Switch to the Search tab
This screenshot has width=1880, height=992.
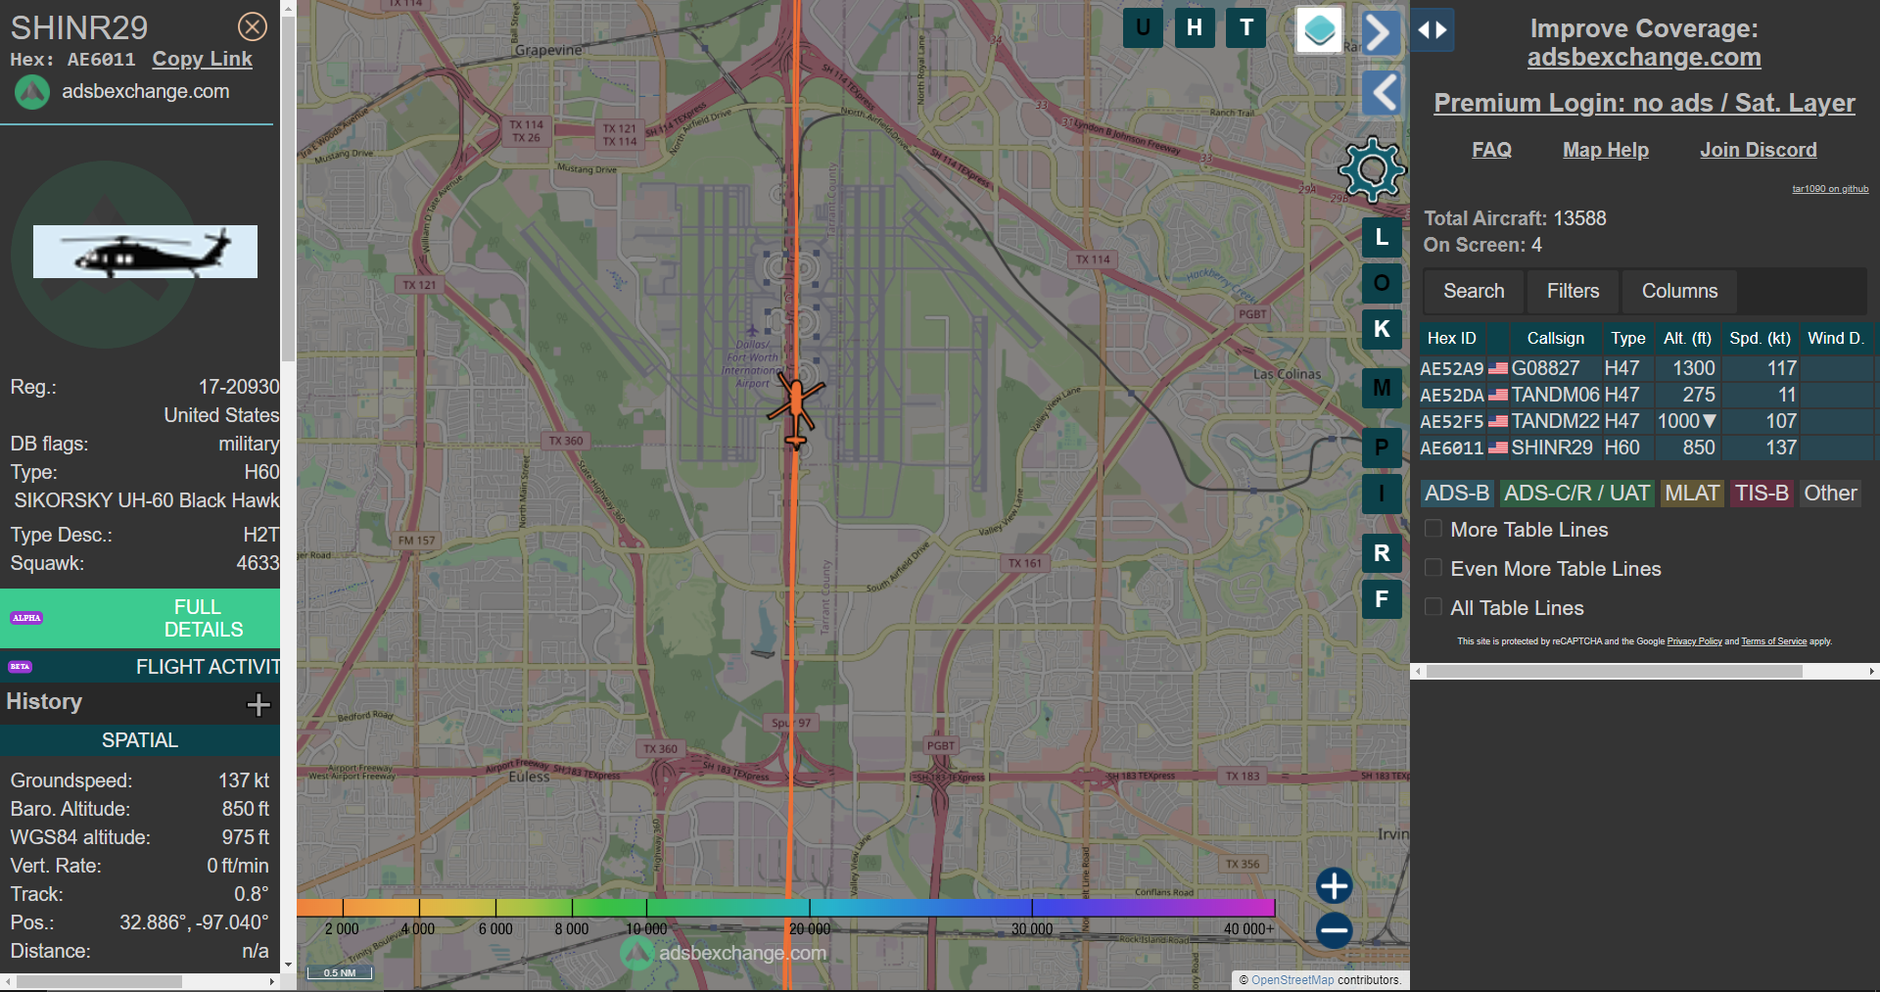(1474, 291)
